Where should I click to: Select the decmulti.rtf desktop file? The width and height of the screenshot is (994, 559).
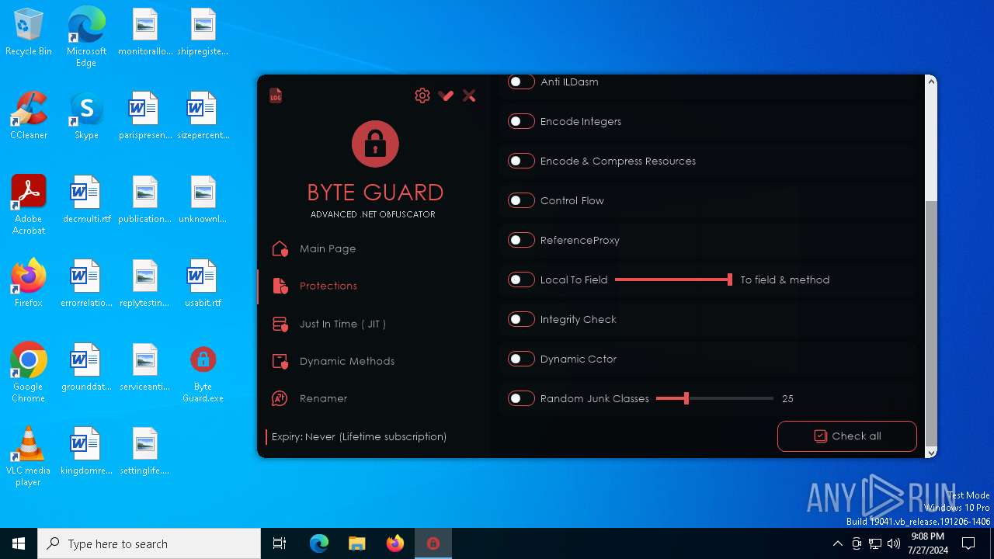point(86,199)
